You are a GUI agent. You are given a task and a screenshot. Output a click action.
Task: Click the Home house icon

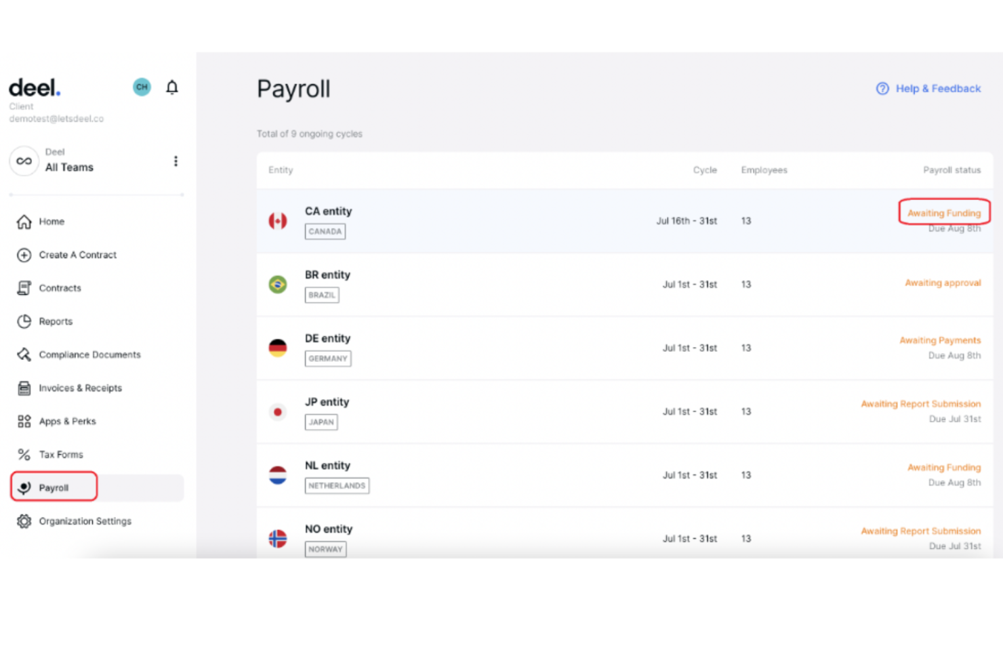point(24,222)
